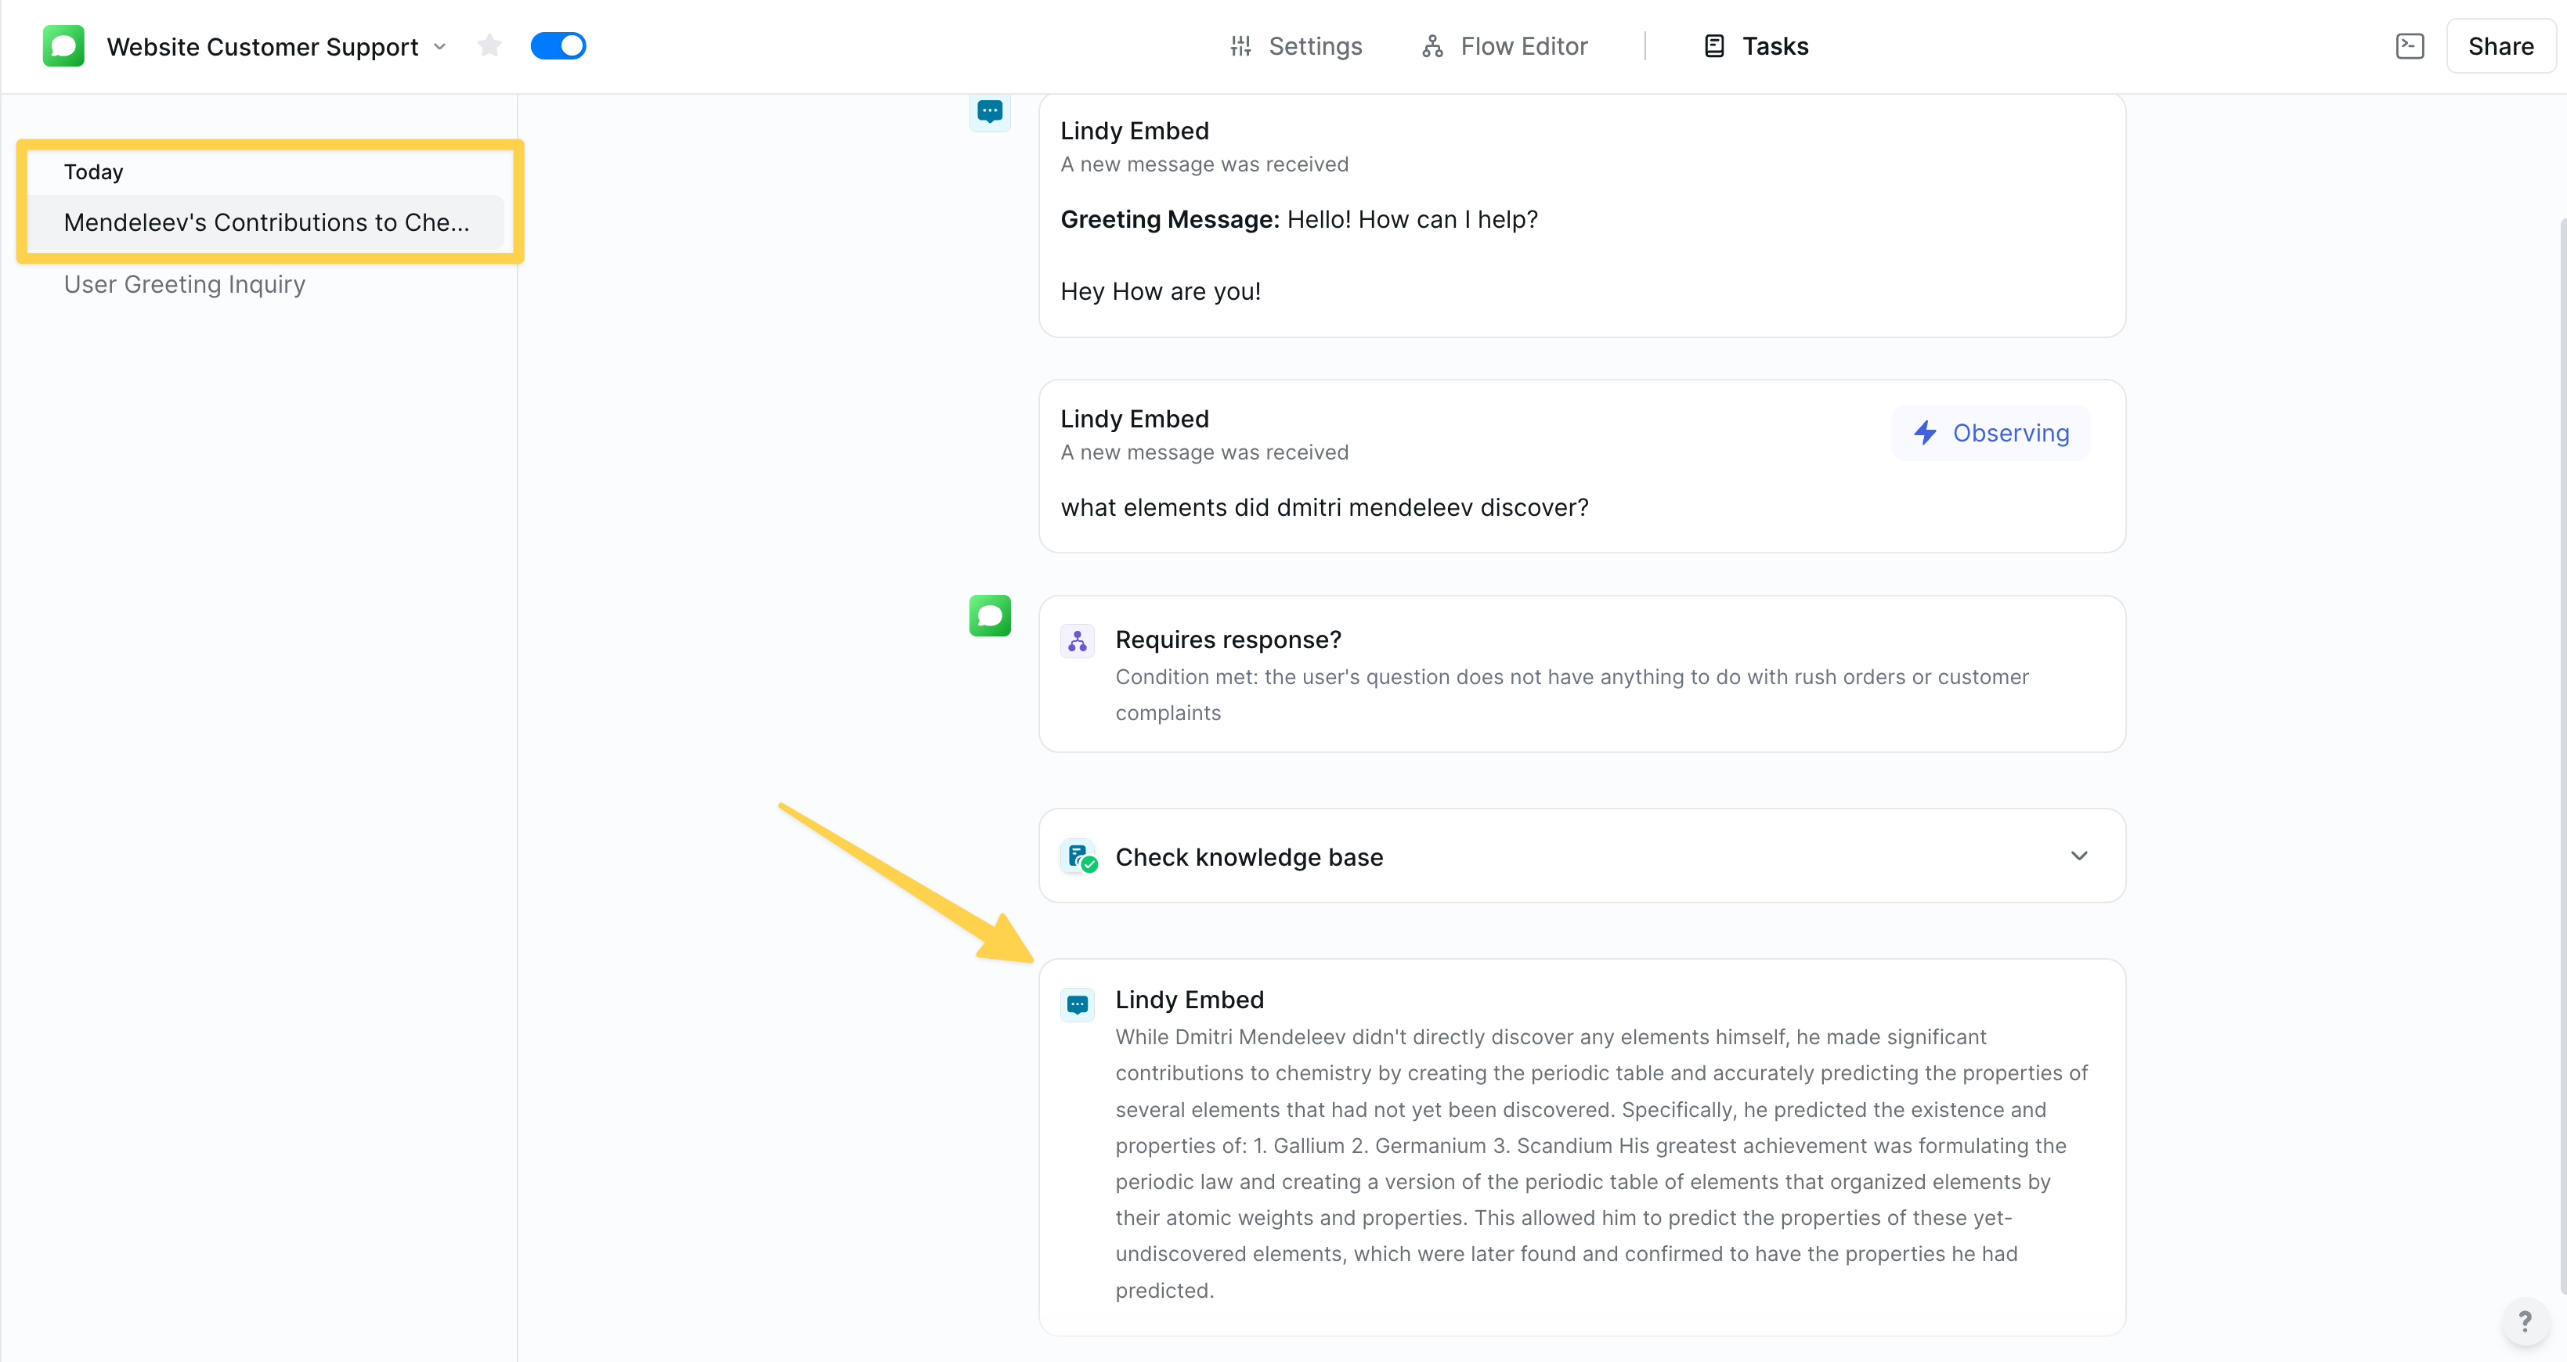The image size is (2567, 1362).
Task: Click the Requires response condition icon
Action: [x=1078, y=640]
